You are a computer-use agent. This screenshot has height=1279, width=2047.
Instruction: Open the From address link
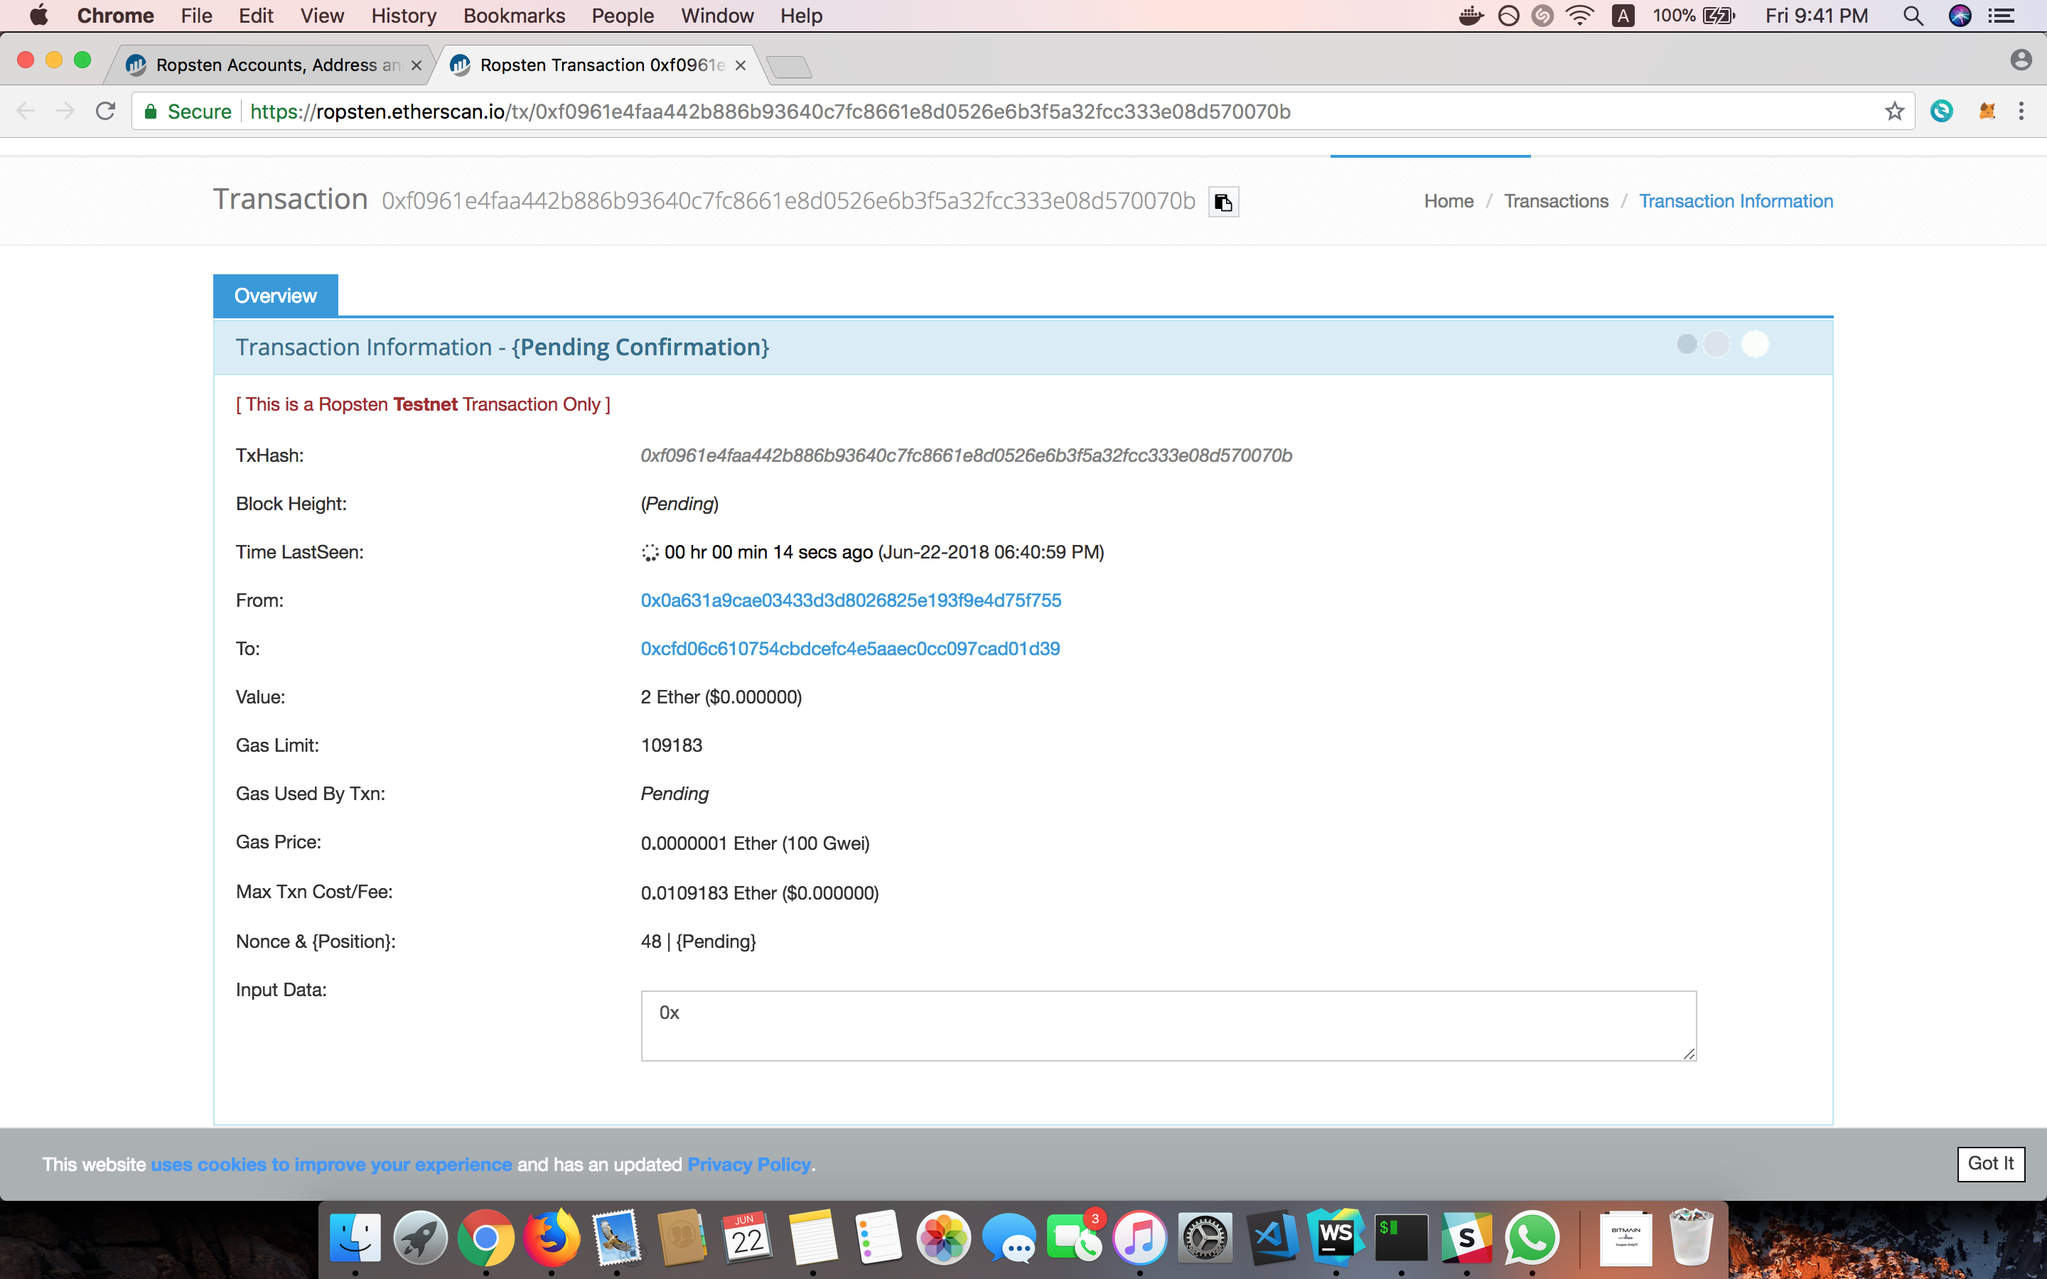[850, 600]
